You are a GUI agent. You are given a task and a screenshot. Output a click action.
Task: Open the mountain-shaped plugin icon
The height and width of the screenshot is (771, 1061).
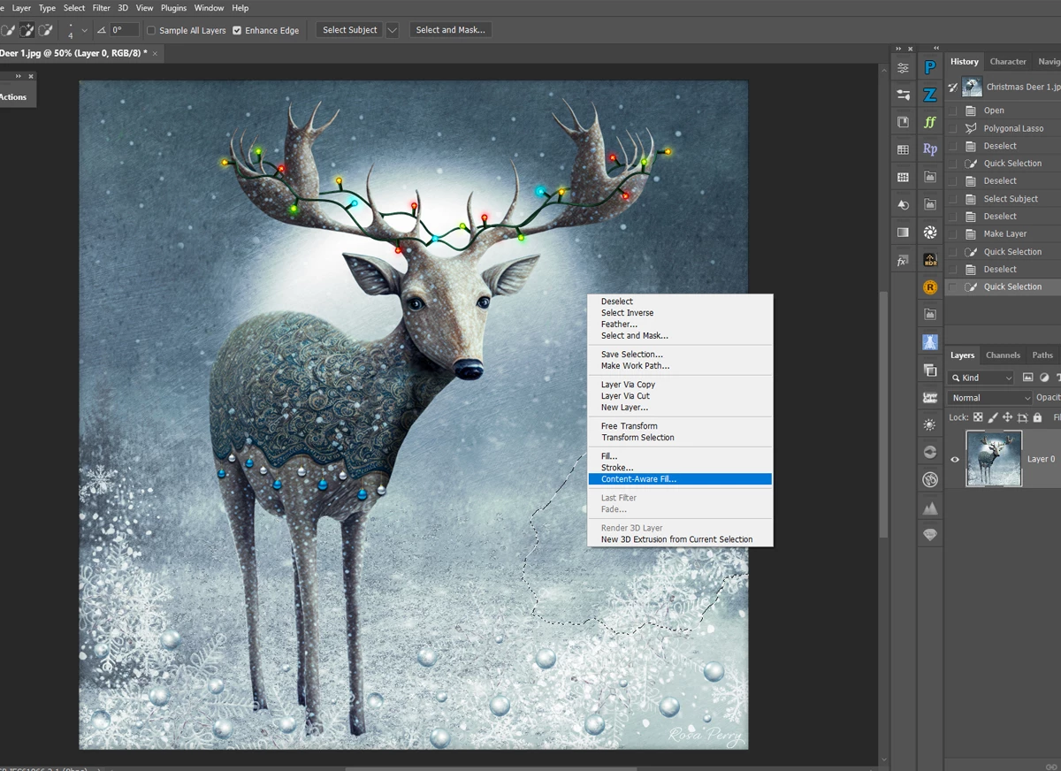(930, 508)
